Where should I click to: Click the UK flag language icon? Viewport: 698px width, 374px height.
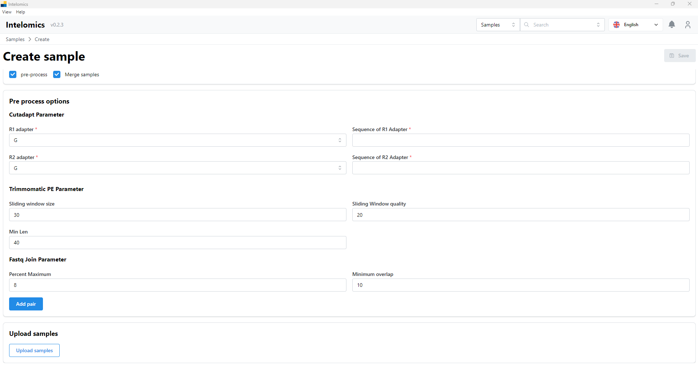click(616, 25)
